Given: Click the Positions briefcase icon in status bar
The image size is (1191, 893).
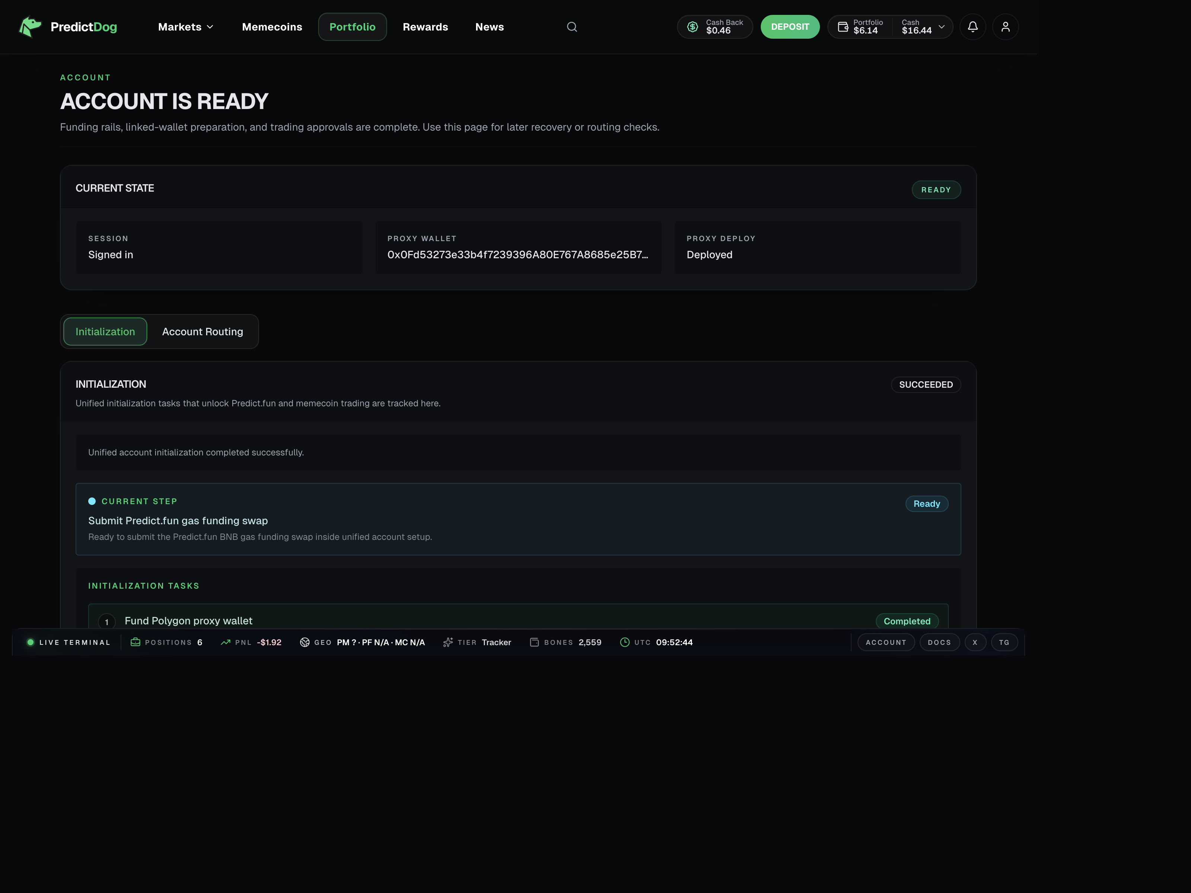Looking at the screenshot, I should click(x=135, y=642).
